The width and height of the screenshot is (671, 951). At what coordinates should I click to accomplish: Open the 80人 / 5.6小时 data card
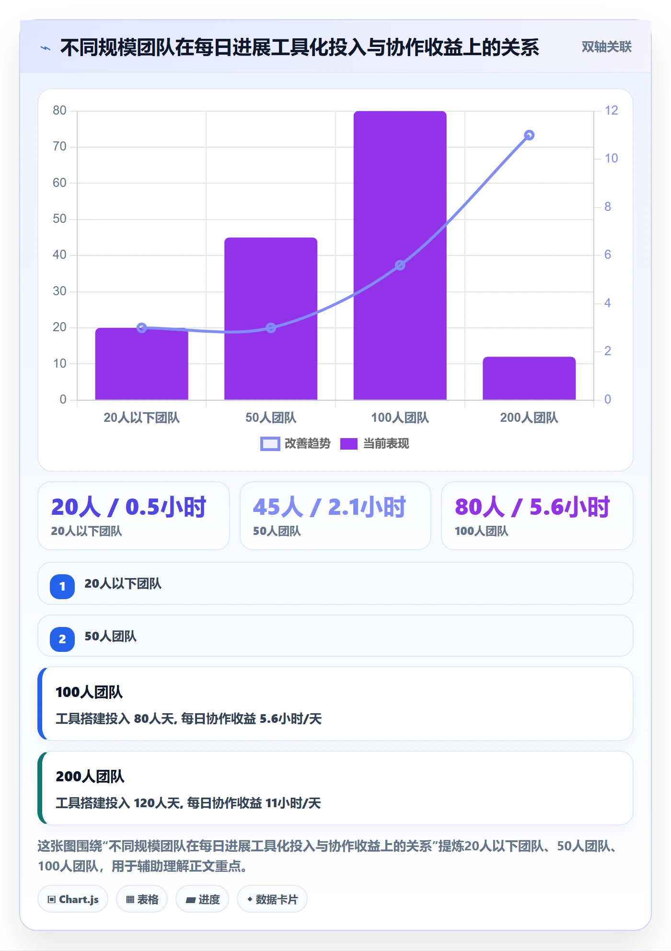tap(537, 516)
